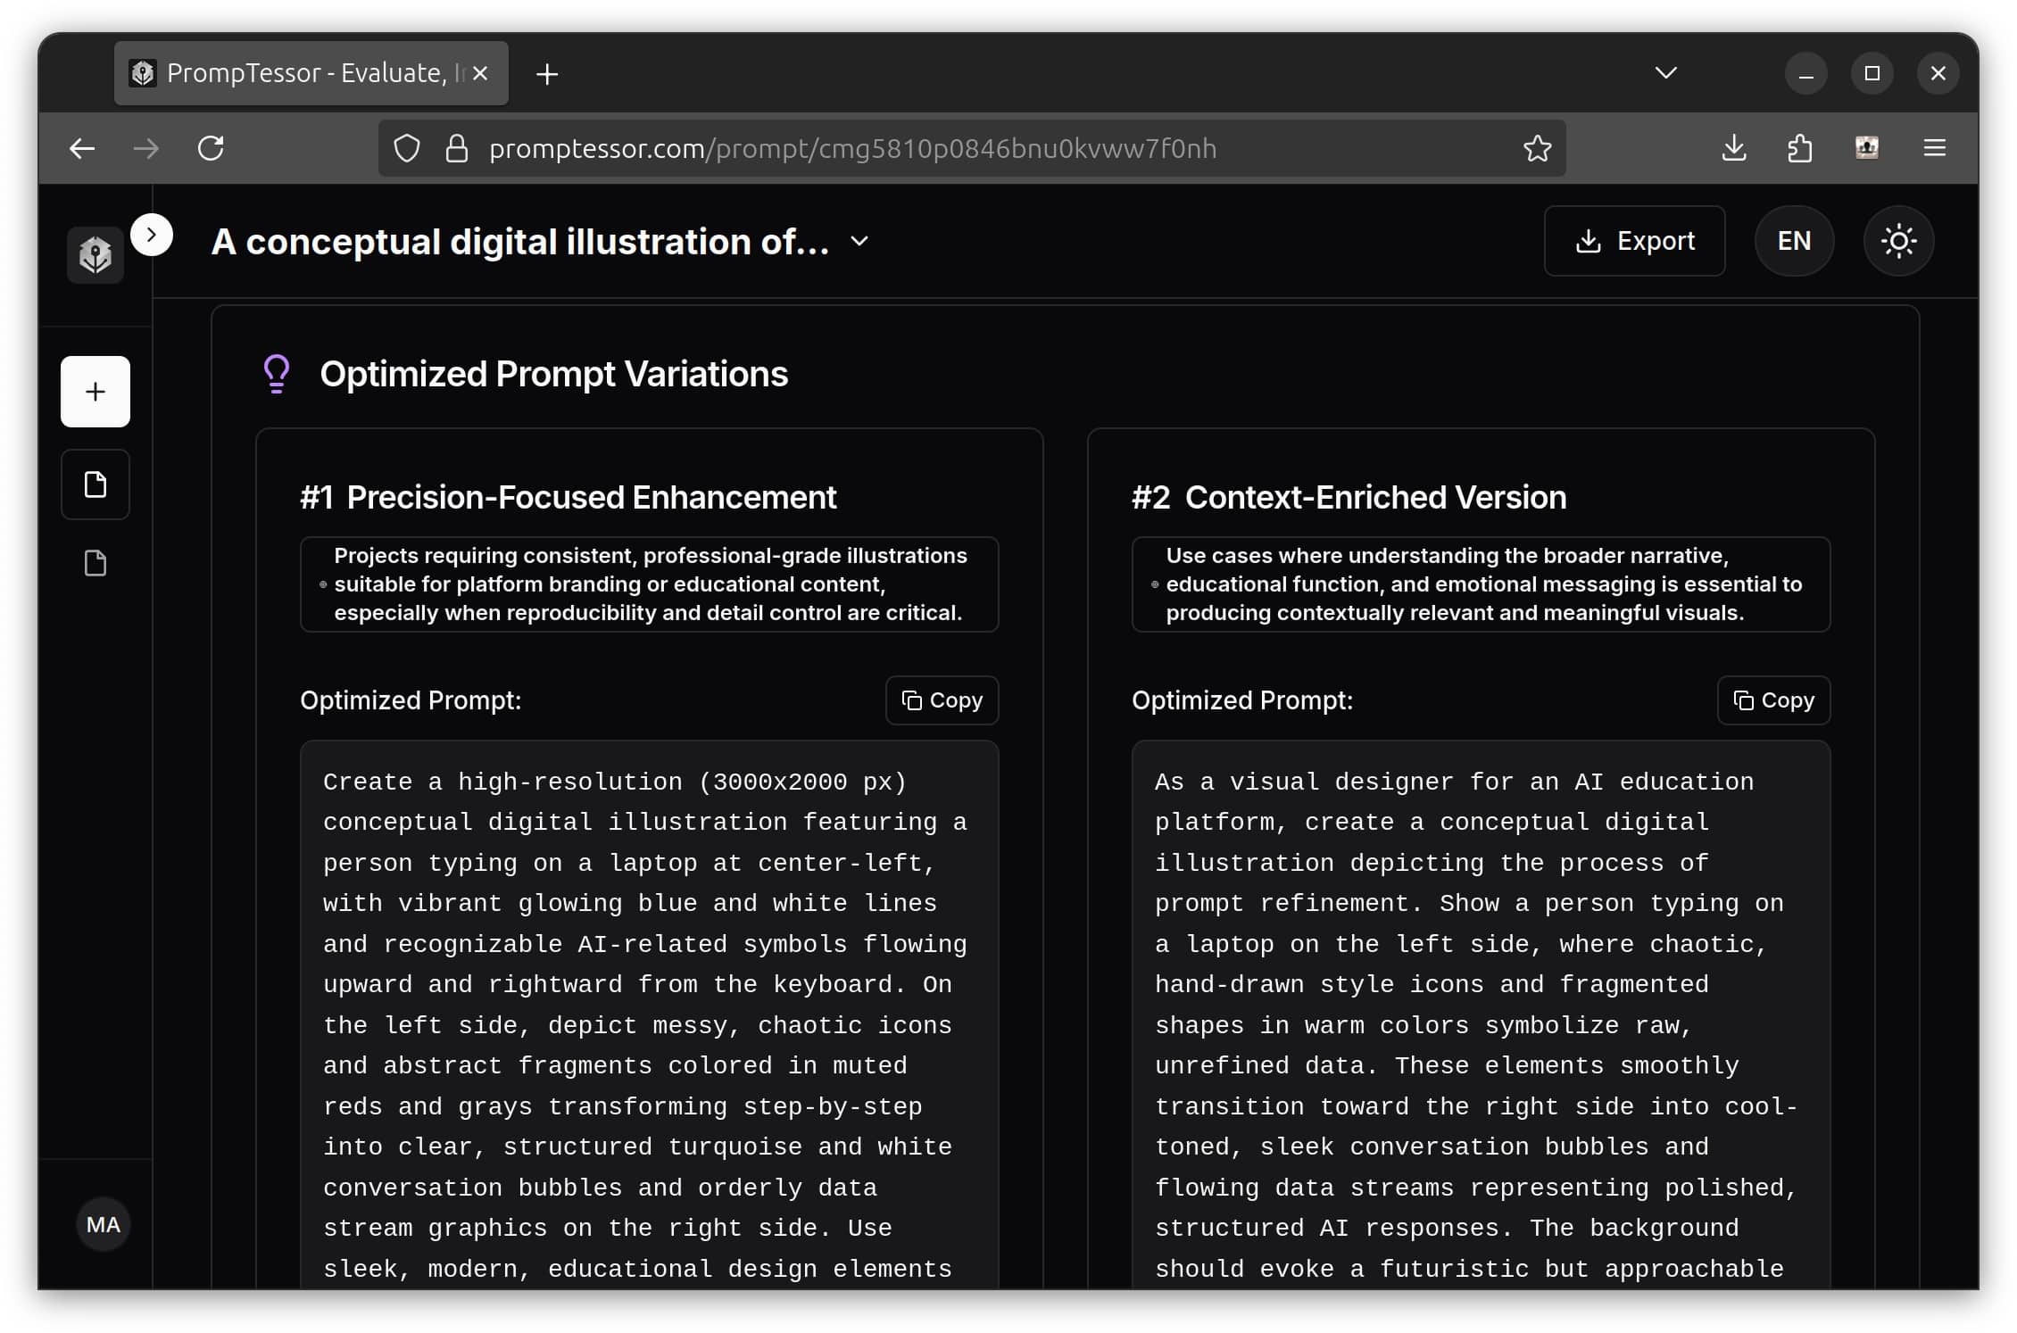
Task: Open the list all tabs chevron
Action: (1665, 73)
